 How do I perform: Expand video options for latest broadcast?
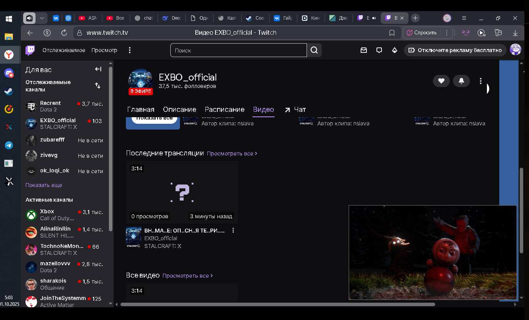point(233,231)
